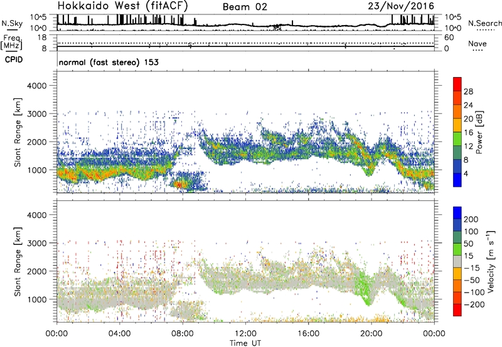Click the red top segment of Power colorbar
This screenshot has width=502, height=347.
(x=457, y=84)
